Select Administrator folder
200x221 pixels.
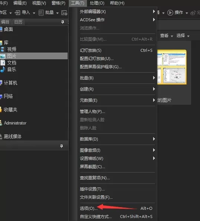click(15, 123)
